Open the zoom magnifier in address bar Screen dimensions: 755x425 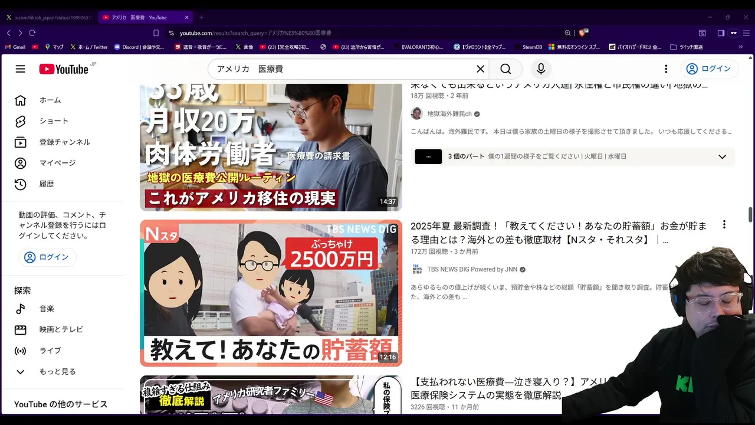coord(567,33)
